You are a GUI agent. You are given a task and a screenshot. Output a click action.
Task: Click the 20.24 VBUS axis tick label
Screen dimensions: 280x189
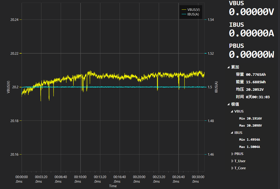point(14,20)
